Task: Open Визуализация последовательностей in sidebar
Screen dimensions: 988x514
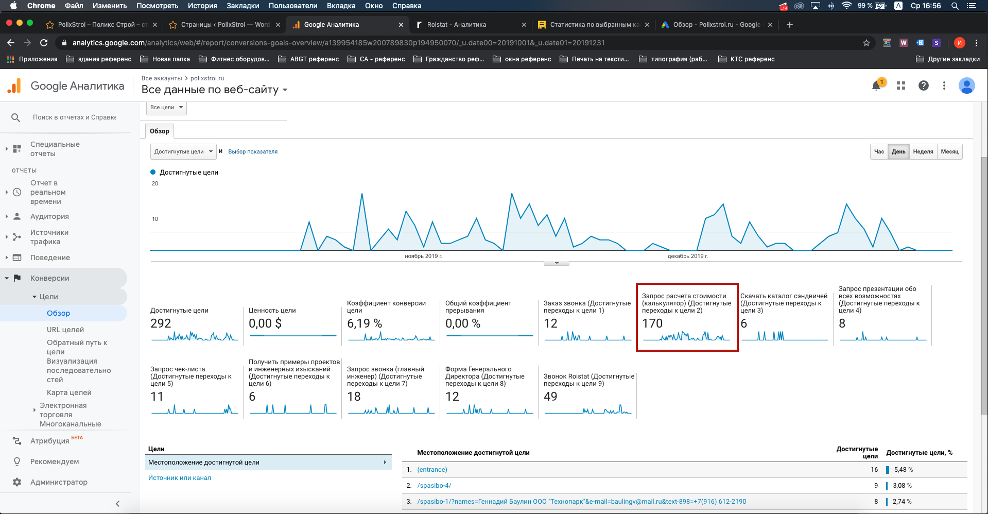Action: (x=79, y=370)
